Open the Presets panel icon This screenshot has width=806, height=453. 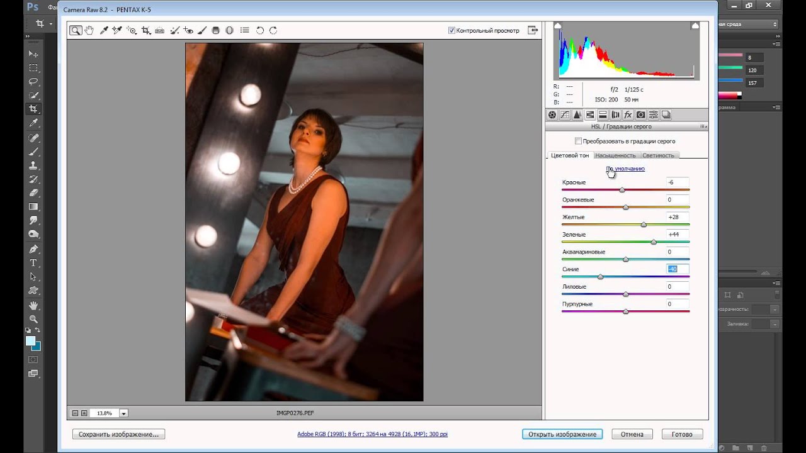653,115
